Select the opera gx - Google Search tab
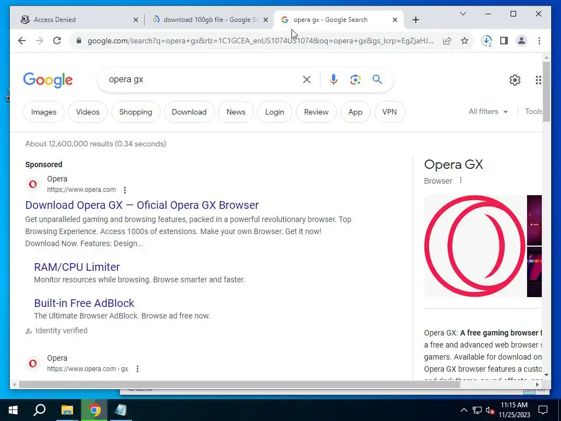Image resolution: width=561 pixels, height=421 pixels. tap(339, 20)
